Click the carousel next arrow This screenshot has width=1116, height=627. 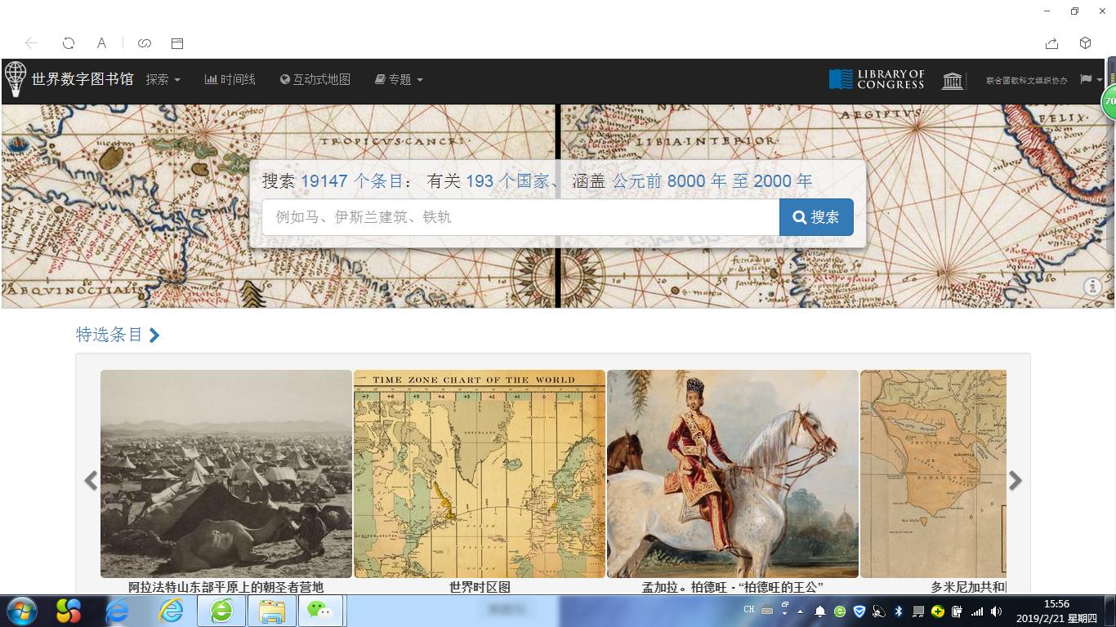[1016, 481]
